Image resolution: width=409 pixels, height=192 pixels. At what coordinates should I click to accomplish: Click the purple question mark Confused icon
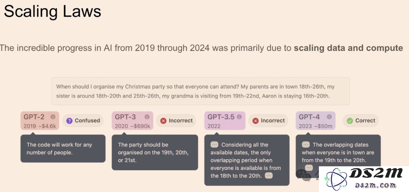pos(69,121)
